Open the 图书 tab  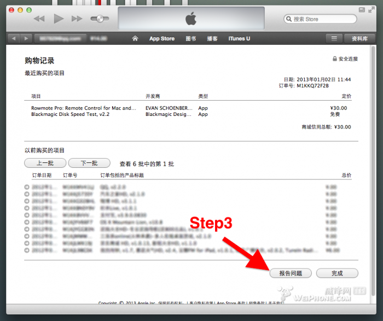[x=190, y=39]
